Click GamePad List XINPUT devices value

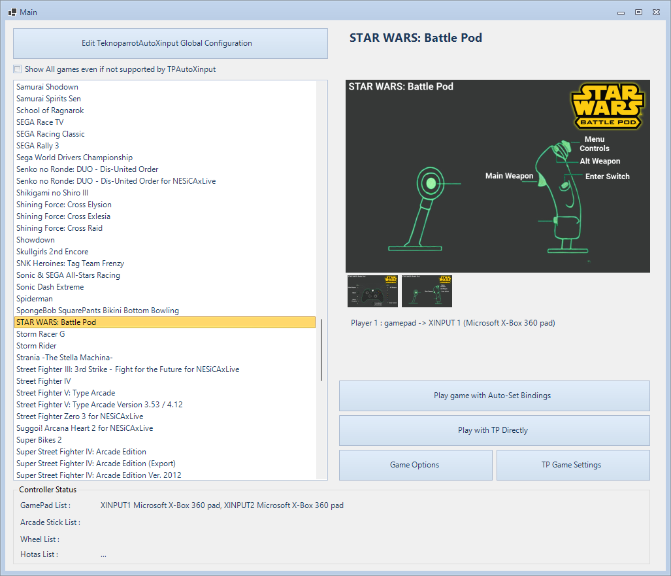coord(221,505)
